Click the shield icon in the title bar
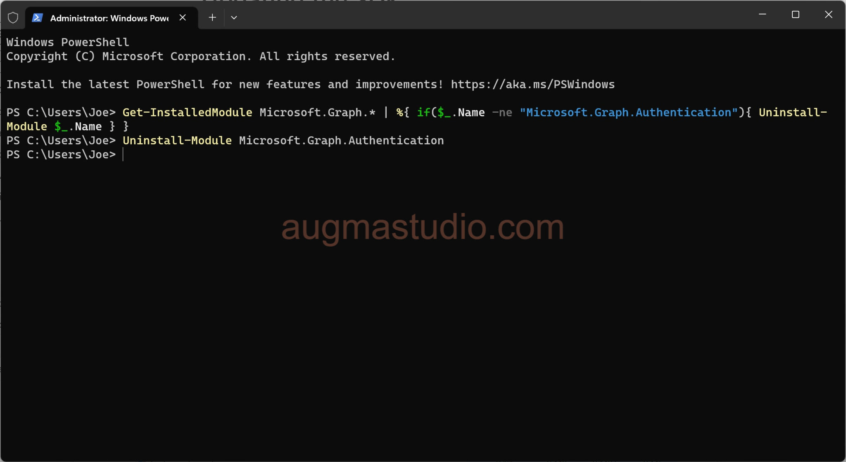The image size is (846, 462). pyautogui.click(x=14, y=17)
